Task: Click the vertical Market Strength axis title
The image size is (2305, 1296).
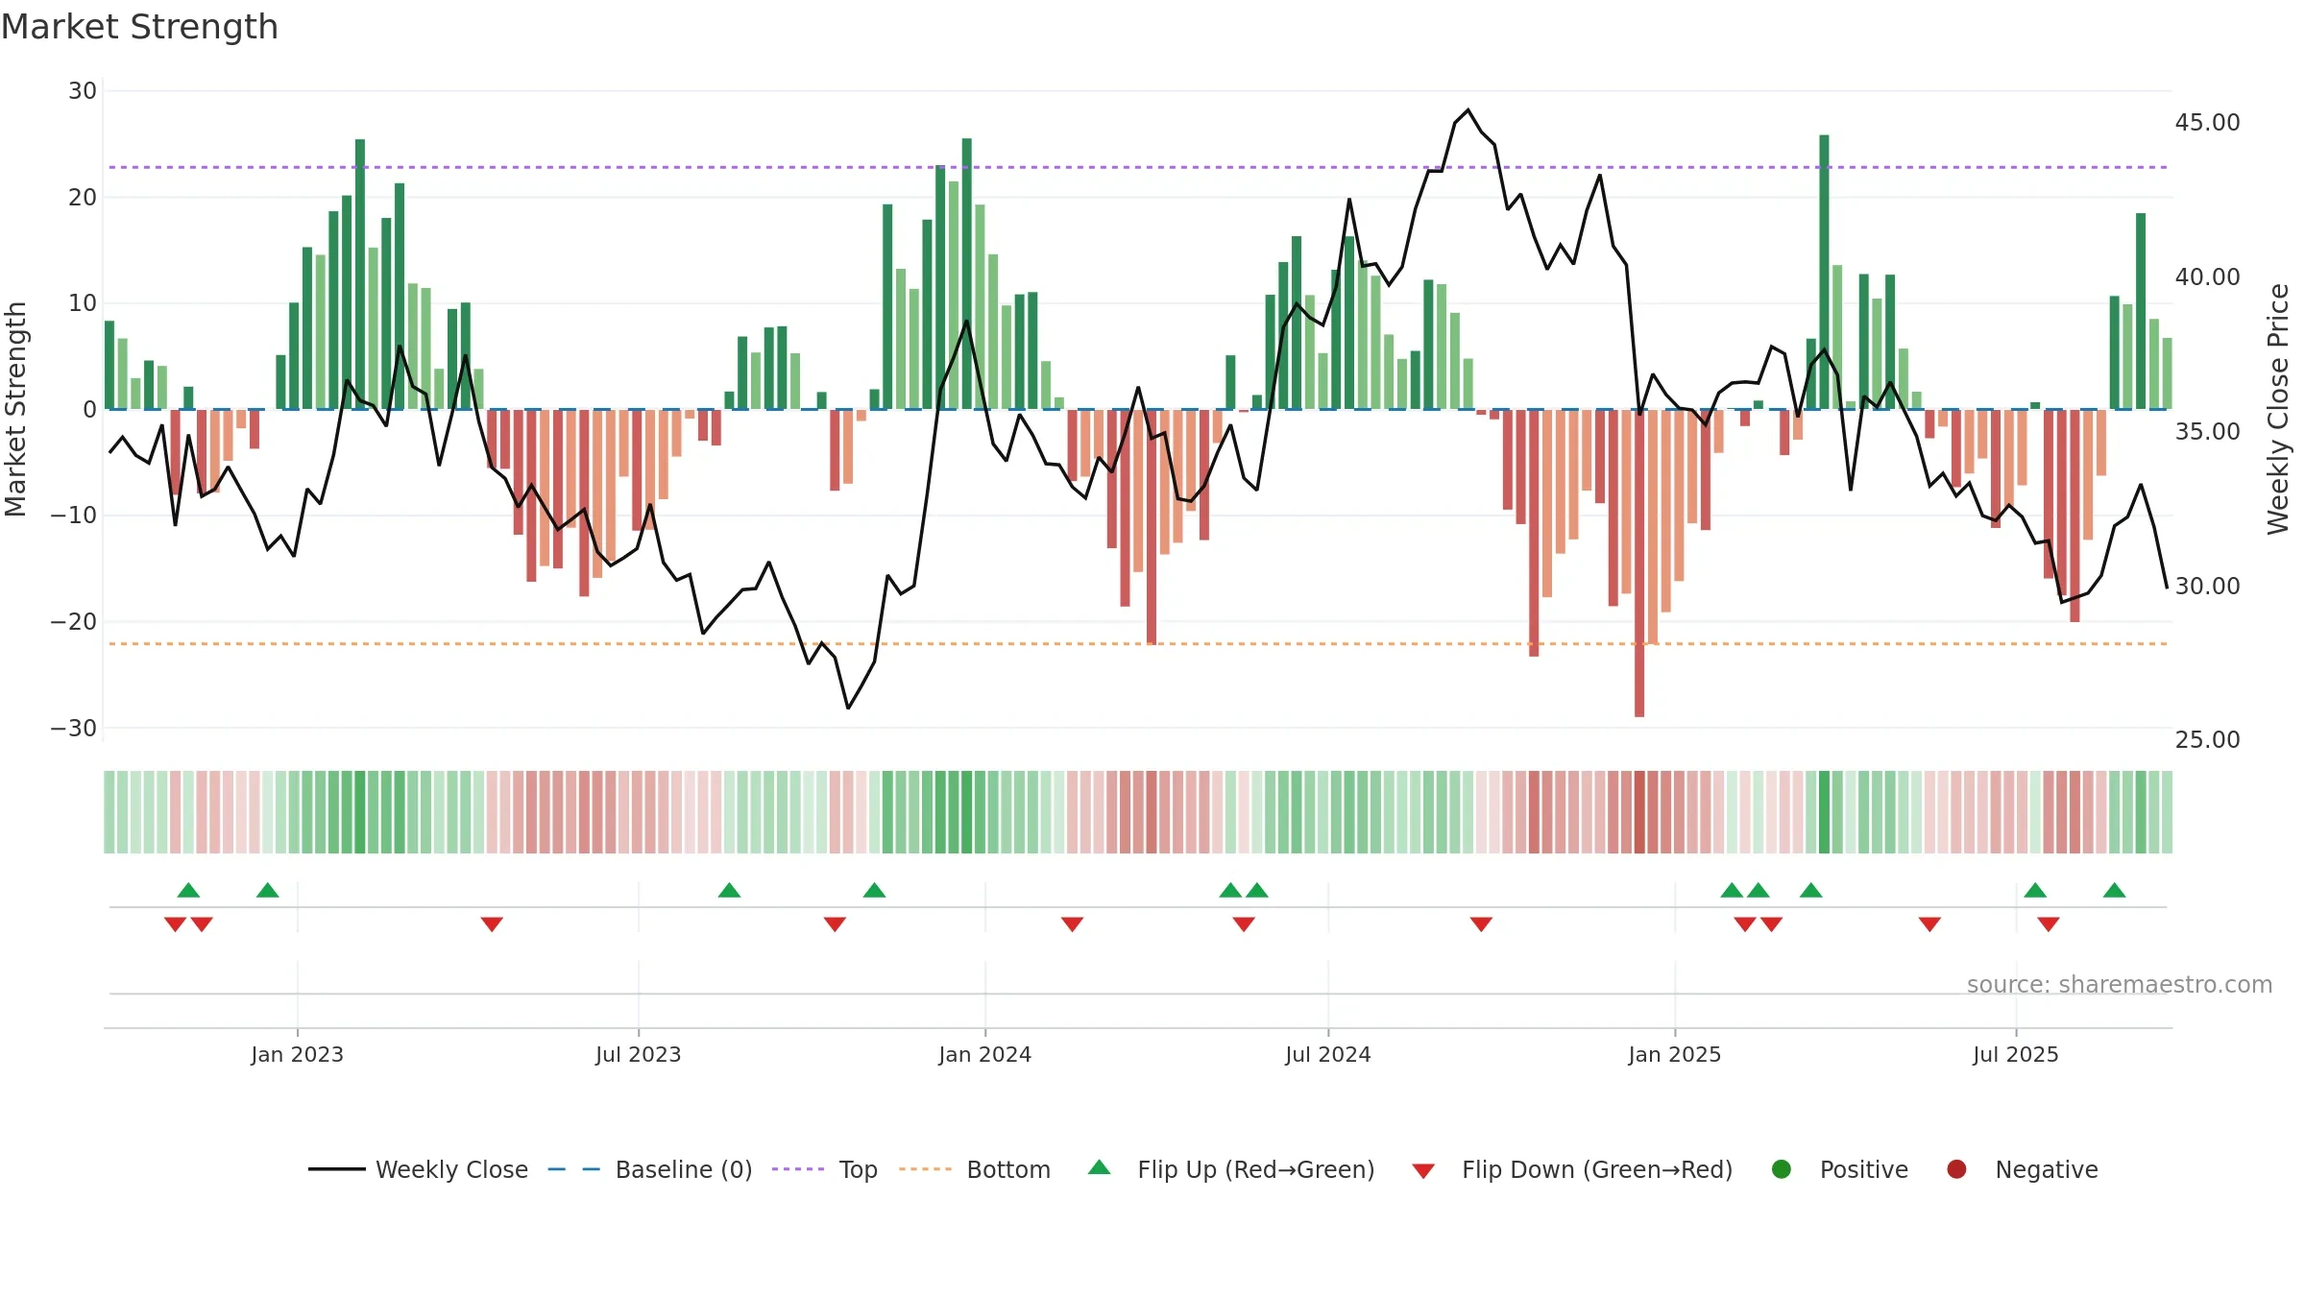Action: point(15,409)
